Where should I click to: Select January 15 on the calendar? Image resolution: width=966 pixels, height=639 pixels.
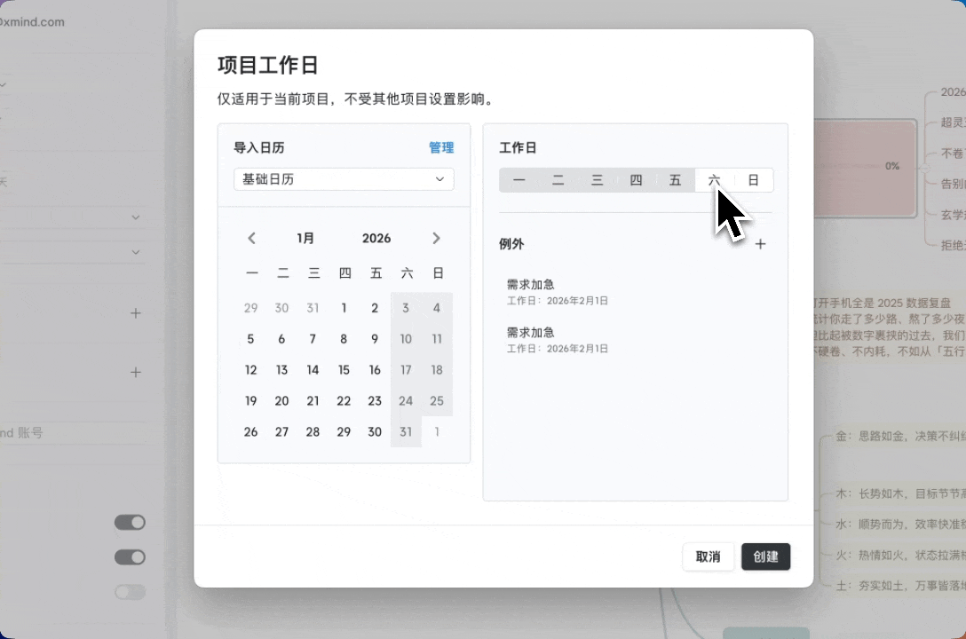point(344,370)
